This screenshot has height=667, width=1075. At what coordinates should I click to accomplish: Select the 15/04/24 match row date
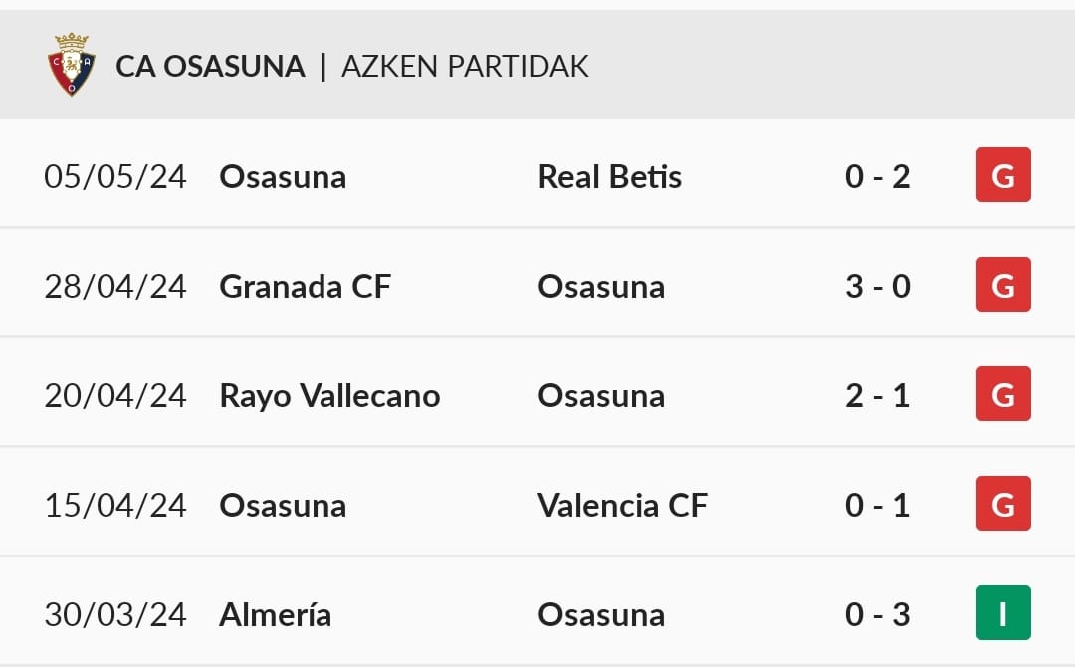click(x=115, y=505)
